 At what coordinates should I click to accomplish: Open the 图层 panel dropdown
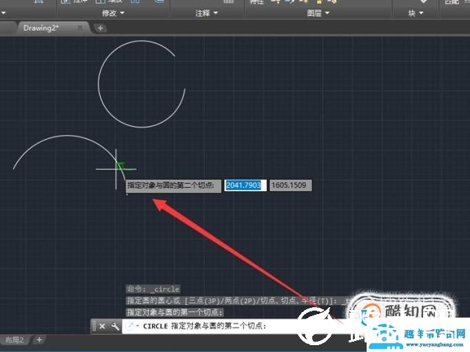[x=317, y=12]
